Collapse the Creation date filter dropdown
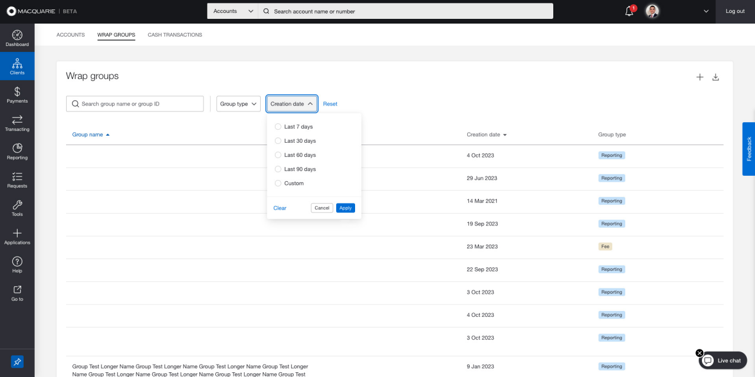Viewport: 755px width, 377px height. (x=292, y=104)
